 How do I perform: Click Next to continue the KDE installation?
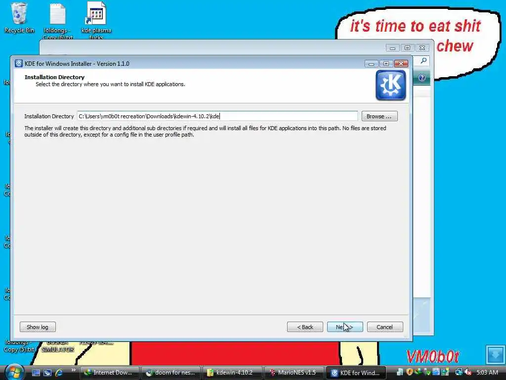(x=344, y=327)
